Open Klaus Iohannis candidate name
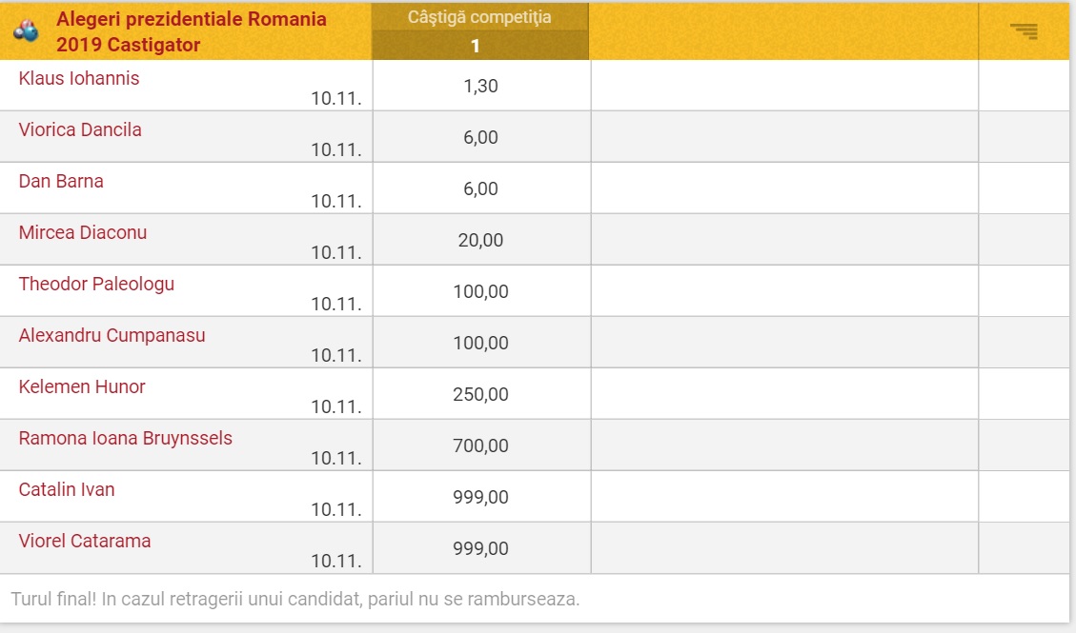 coord(79,79)
